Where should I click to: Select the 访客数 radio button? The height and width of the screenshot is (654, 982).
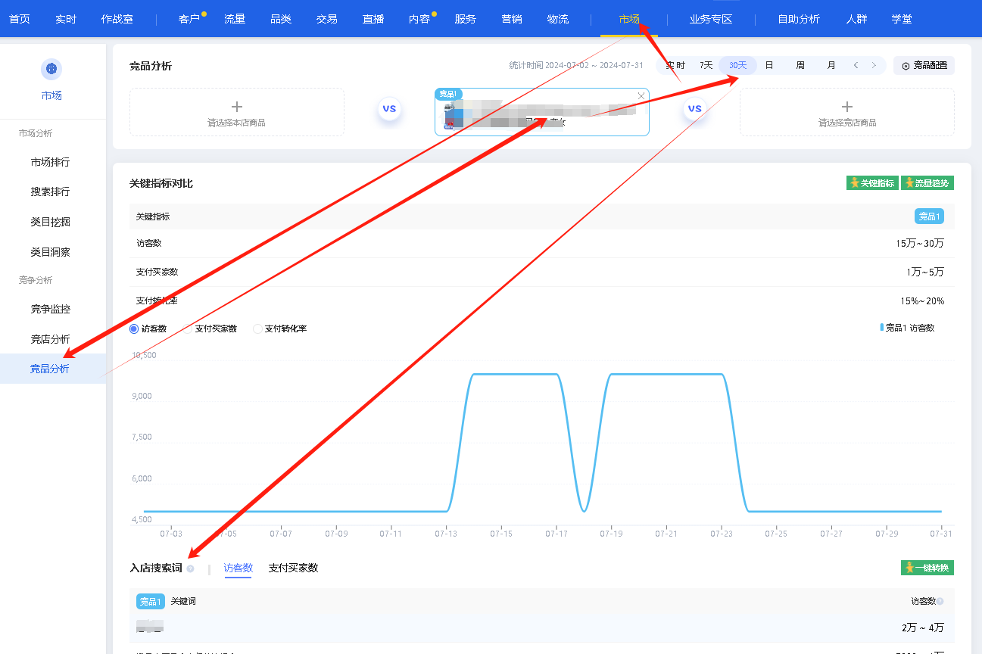(134, 329)
